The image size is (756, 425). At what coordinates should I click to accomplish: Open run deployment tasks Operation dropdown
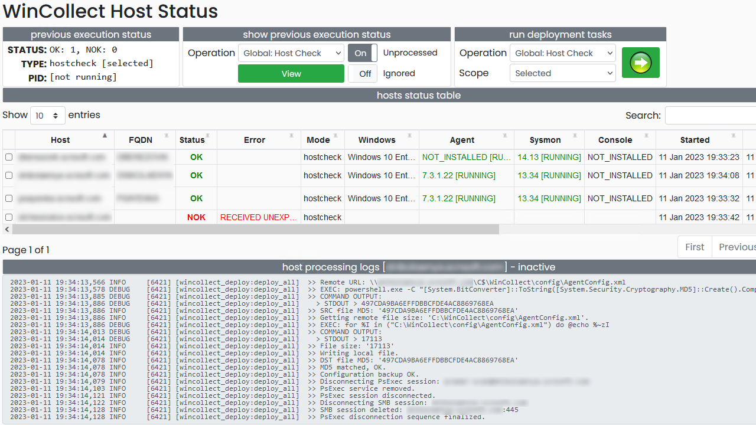[x=562, y=53]
